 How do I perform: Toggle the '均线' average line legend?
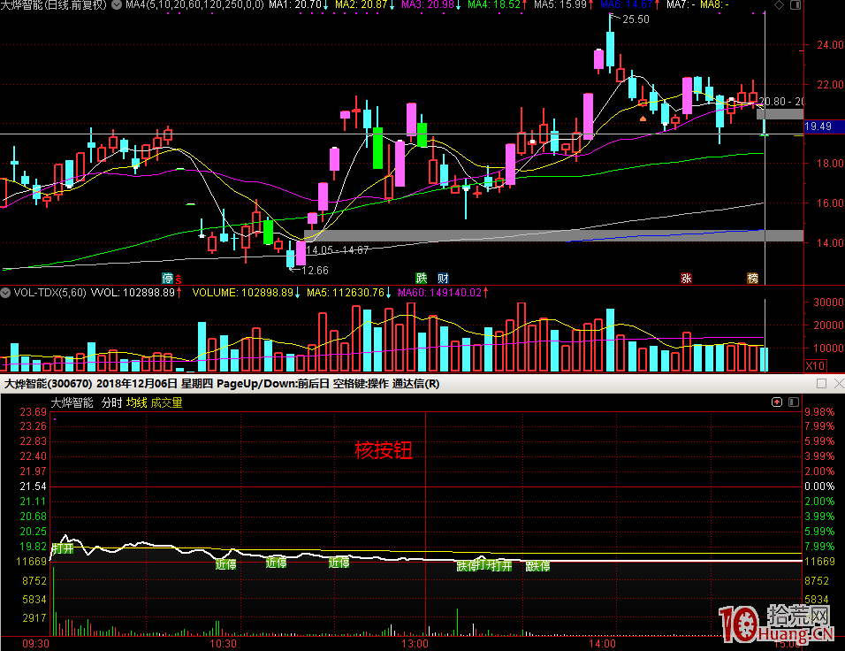coord(136,402)
